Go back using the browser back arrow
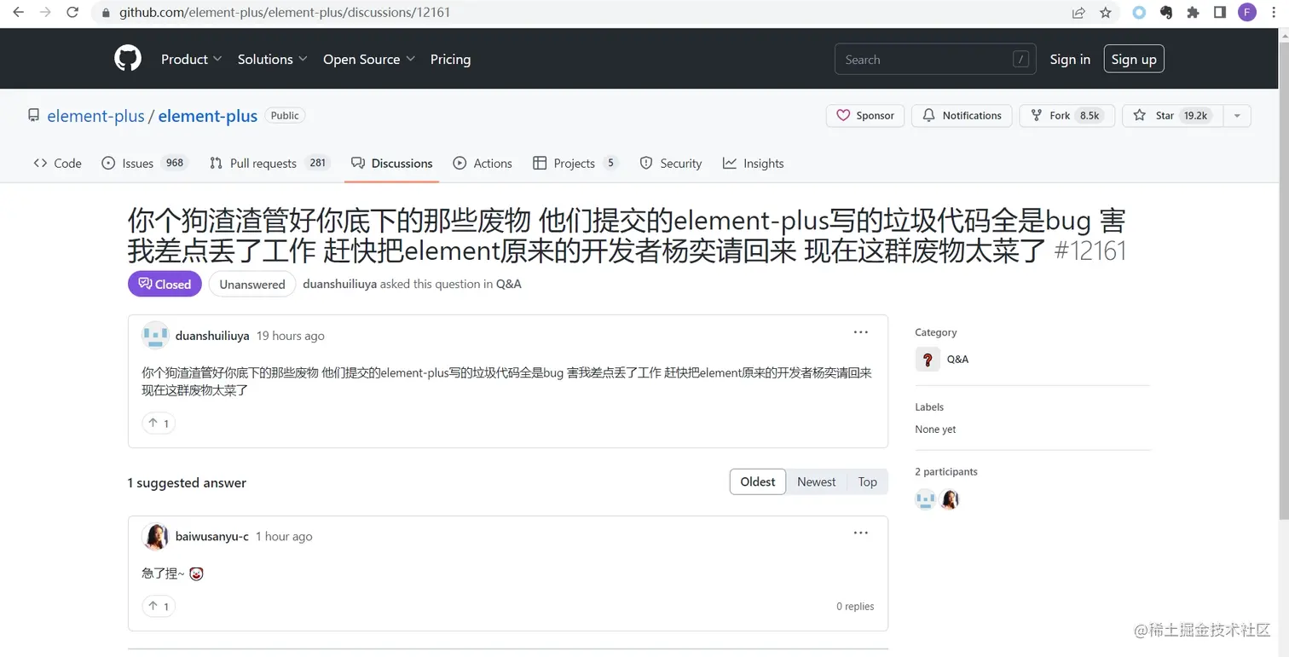Image resolution: width=1289 pixels, height=657 pixels. point(18,13)
